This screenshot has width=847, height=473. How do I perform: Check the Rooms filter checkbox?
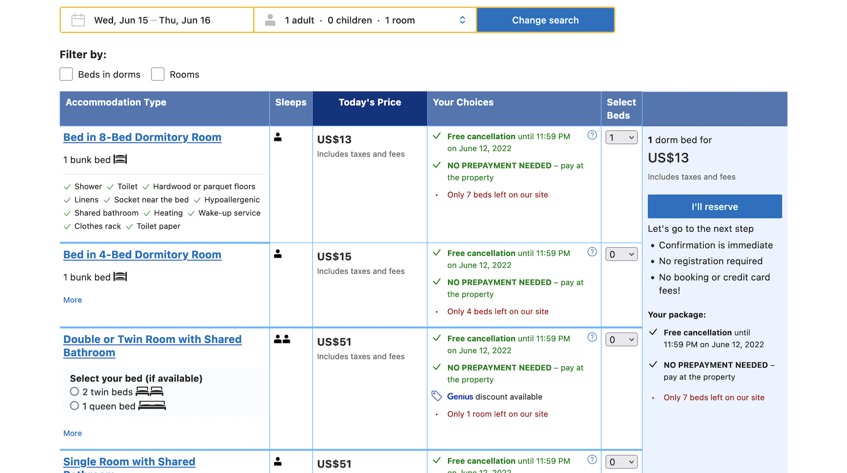click(x=158, y=74)
